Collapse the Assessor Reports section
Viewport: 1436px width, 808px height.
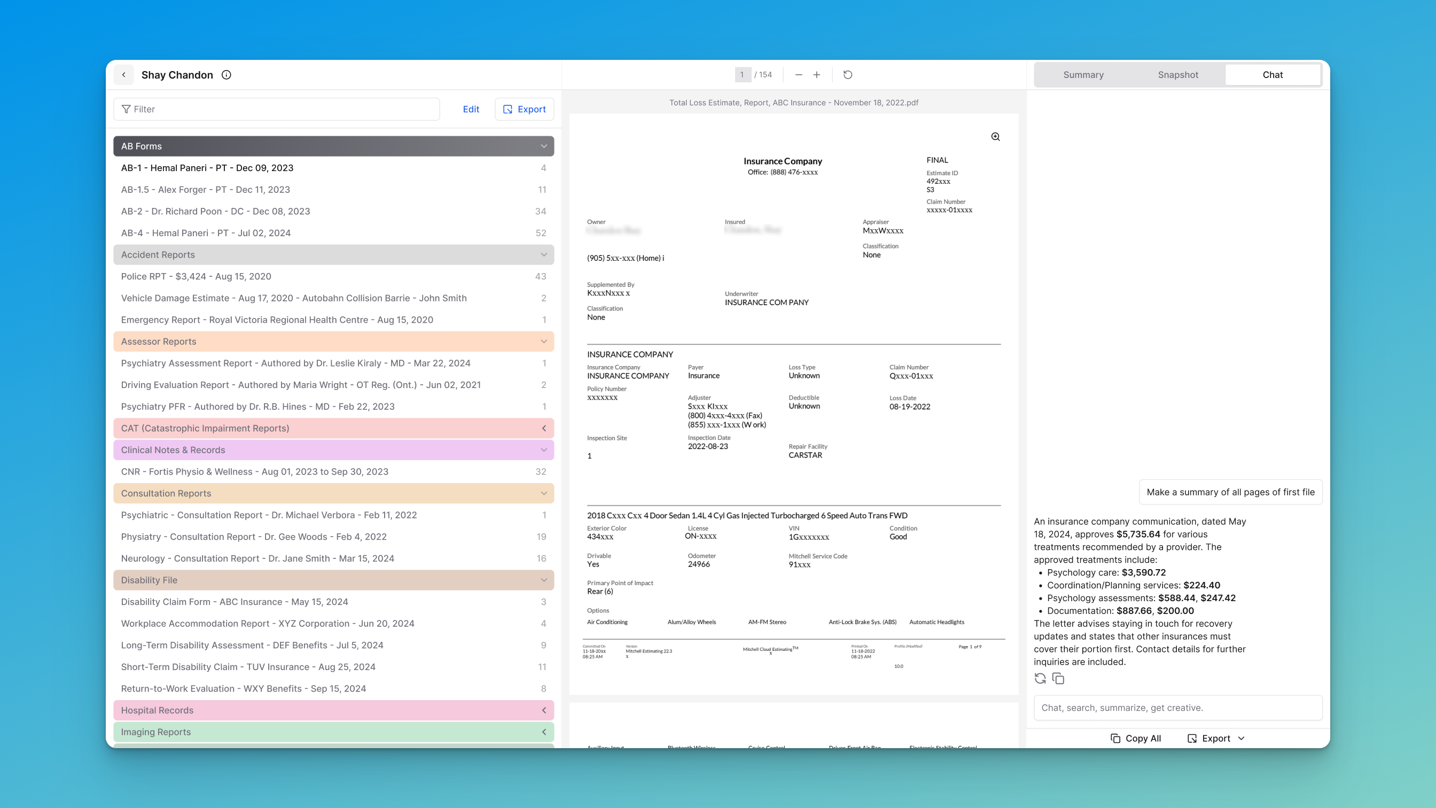tap(543, 341)
